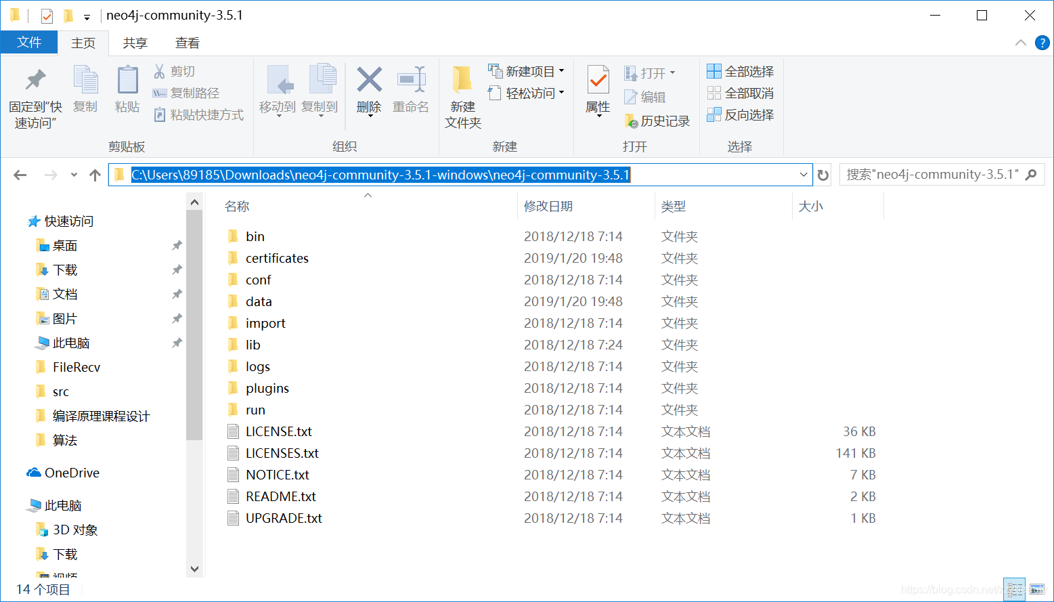Select the plugins folder

click(267, 388)
